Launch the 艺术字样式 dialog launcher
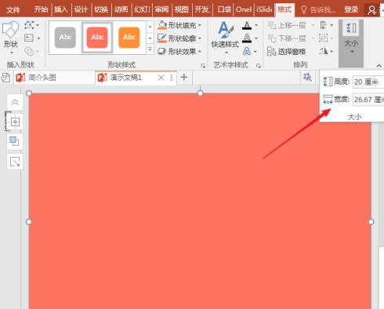Image resolution: width=384 pixels, height=309 pixels. [259, 66]
